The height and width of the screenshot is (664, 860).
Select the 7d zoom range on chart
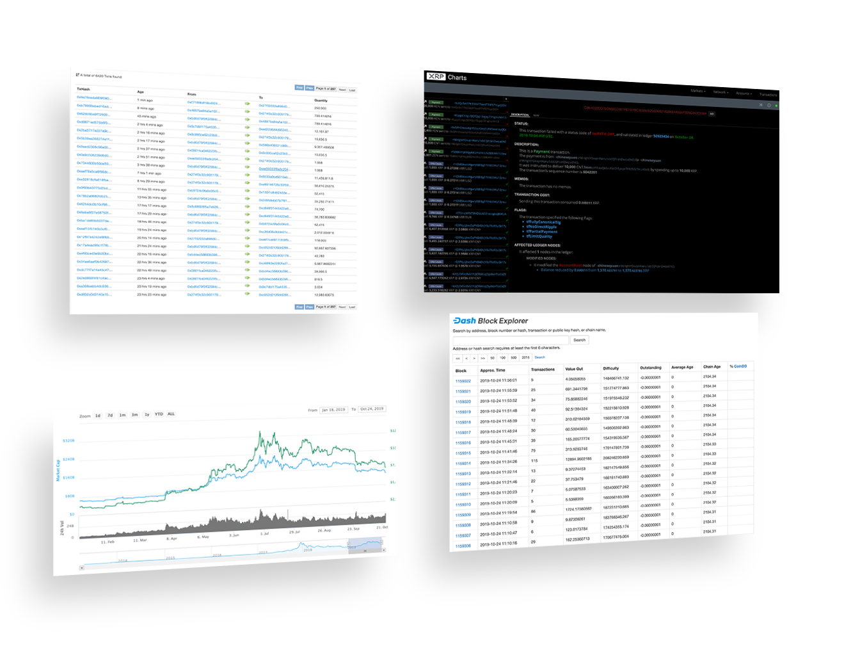point(110,416)
